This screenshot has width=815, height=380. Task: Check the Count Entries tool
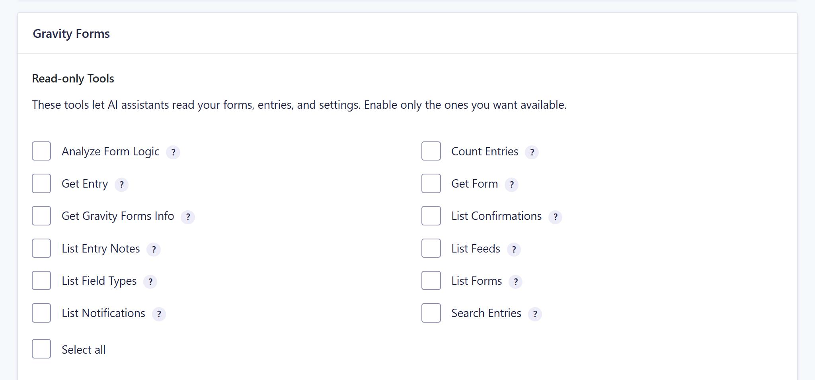(431, 151)
